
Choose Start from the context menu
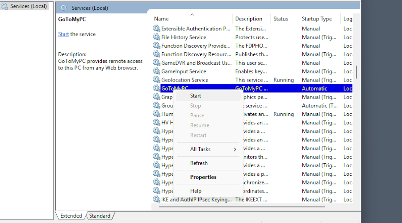(x=208, y=96)
